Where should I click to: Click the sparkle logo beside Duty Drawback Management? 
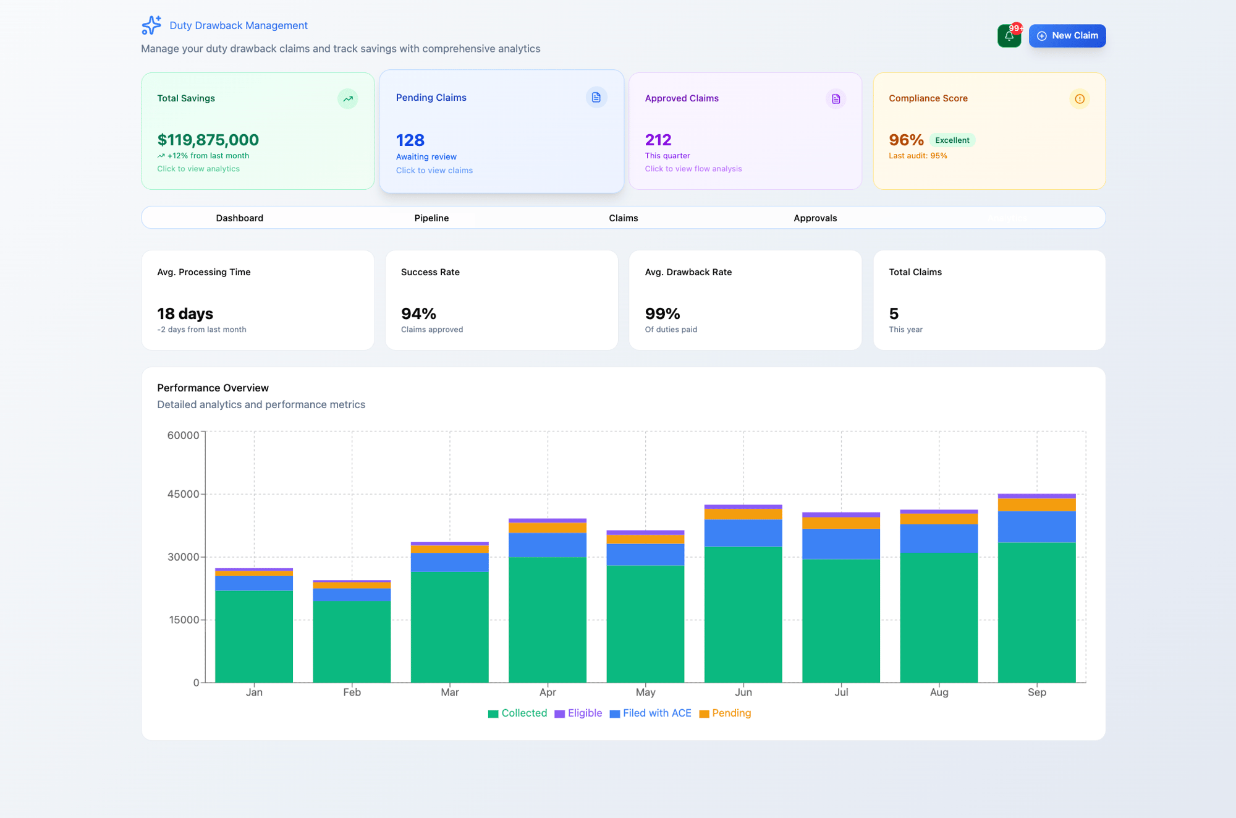pos(151,25)
